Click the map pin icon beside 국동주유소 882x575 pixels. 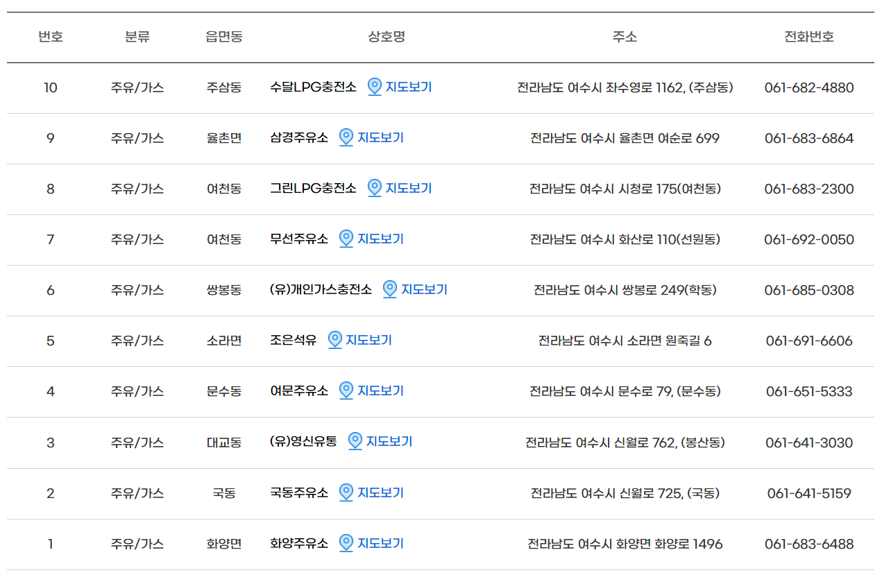point(346,492)
